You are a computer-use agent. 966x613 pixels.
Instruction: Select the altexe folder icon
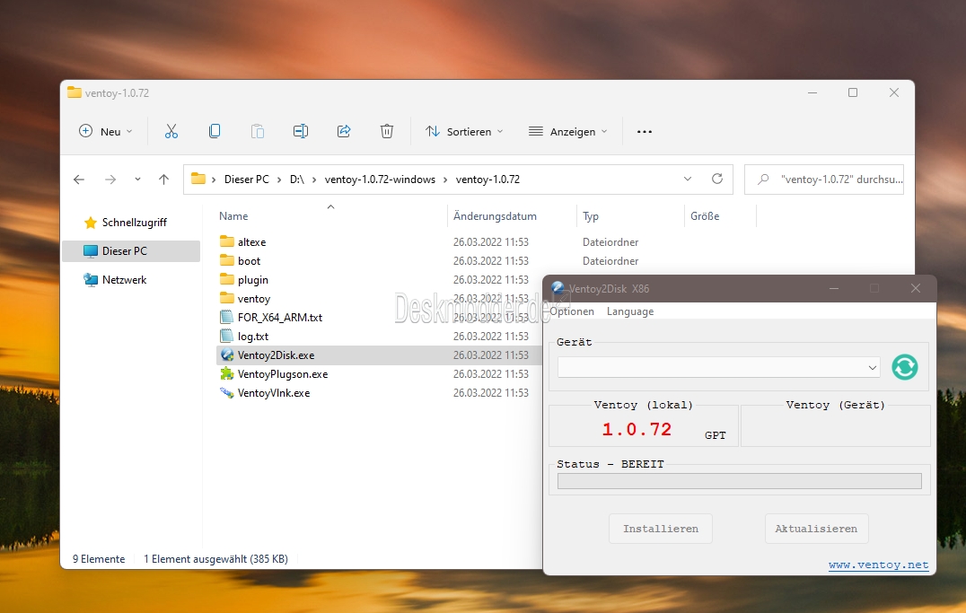(x=227, y=241)
